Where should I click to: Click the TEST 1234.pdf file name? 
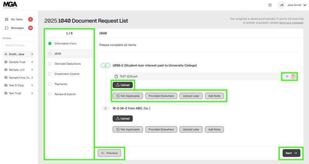tap(128, 76)
